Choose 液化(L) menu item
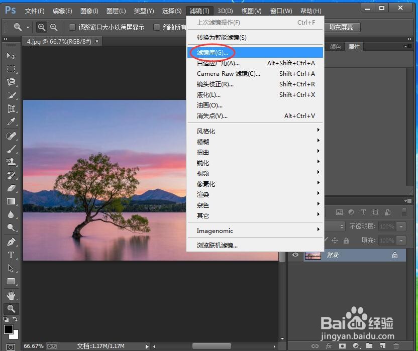Viewport: 418px width, 351px height. click(255, 94)
